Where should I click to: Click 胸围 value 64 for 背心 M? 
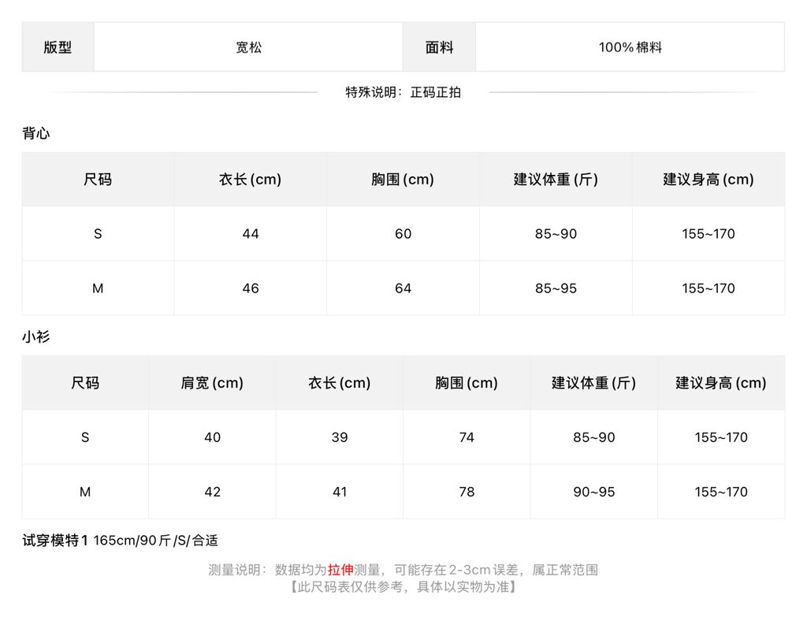403,288
